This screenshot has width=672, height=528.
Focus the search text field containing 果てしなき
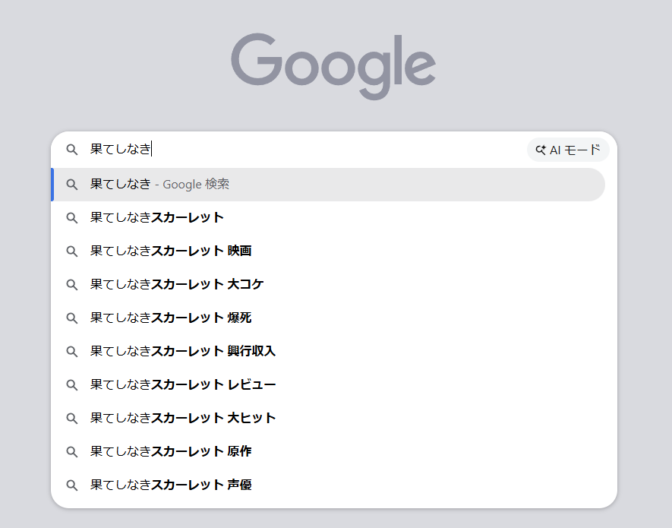304,150
